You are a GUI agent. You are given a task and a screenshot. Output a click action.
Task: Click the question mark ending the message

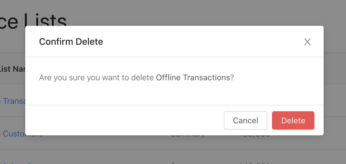(x=232, y=78)
